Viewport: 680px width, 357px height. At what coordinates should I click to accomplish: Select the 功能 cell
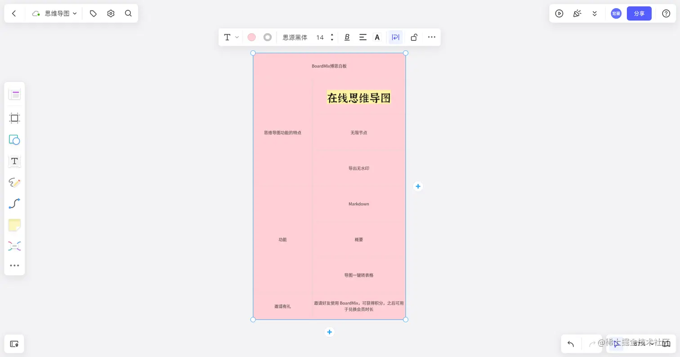[x=283, y=240]
